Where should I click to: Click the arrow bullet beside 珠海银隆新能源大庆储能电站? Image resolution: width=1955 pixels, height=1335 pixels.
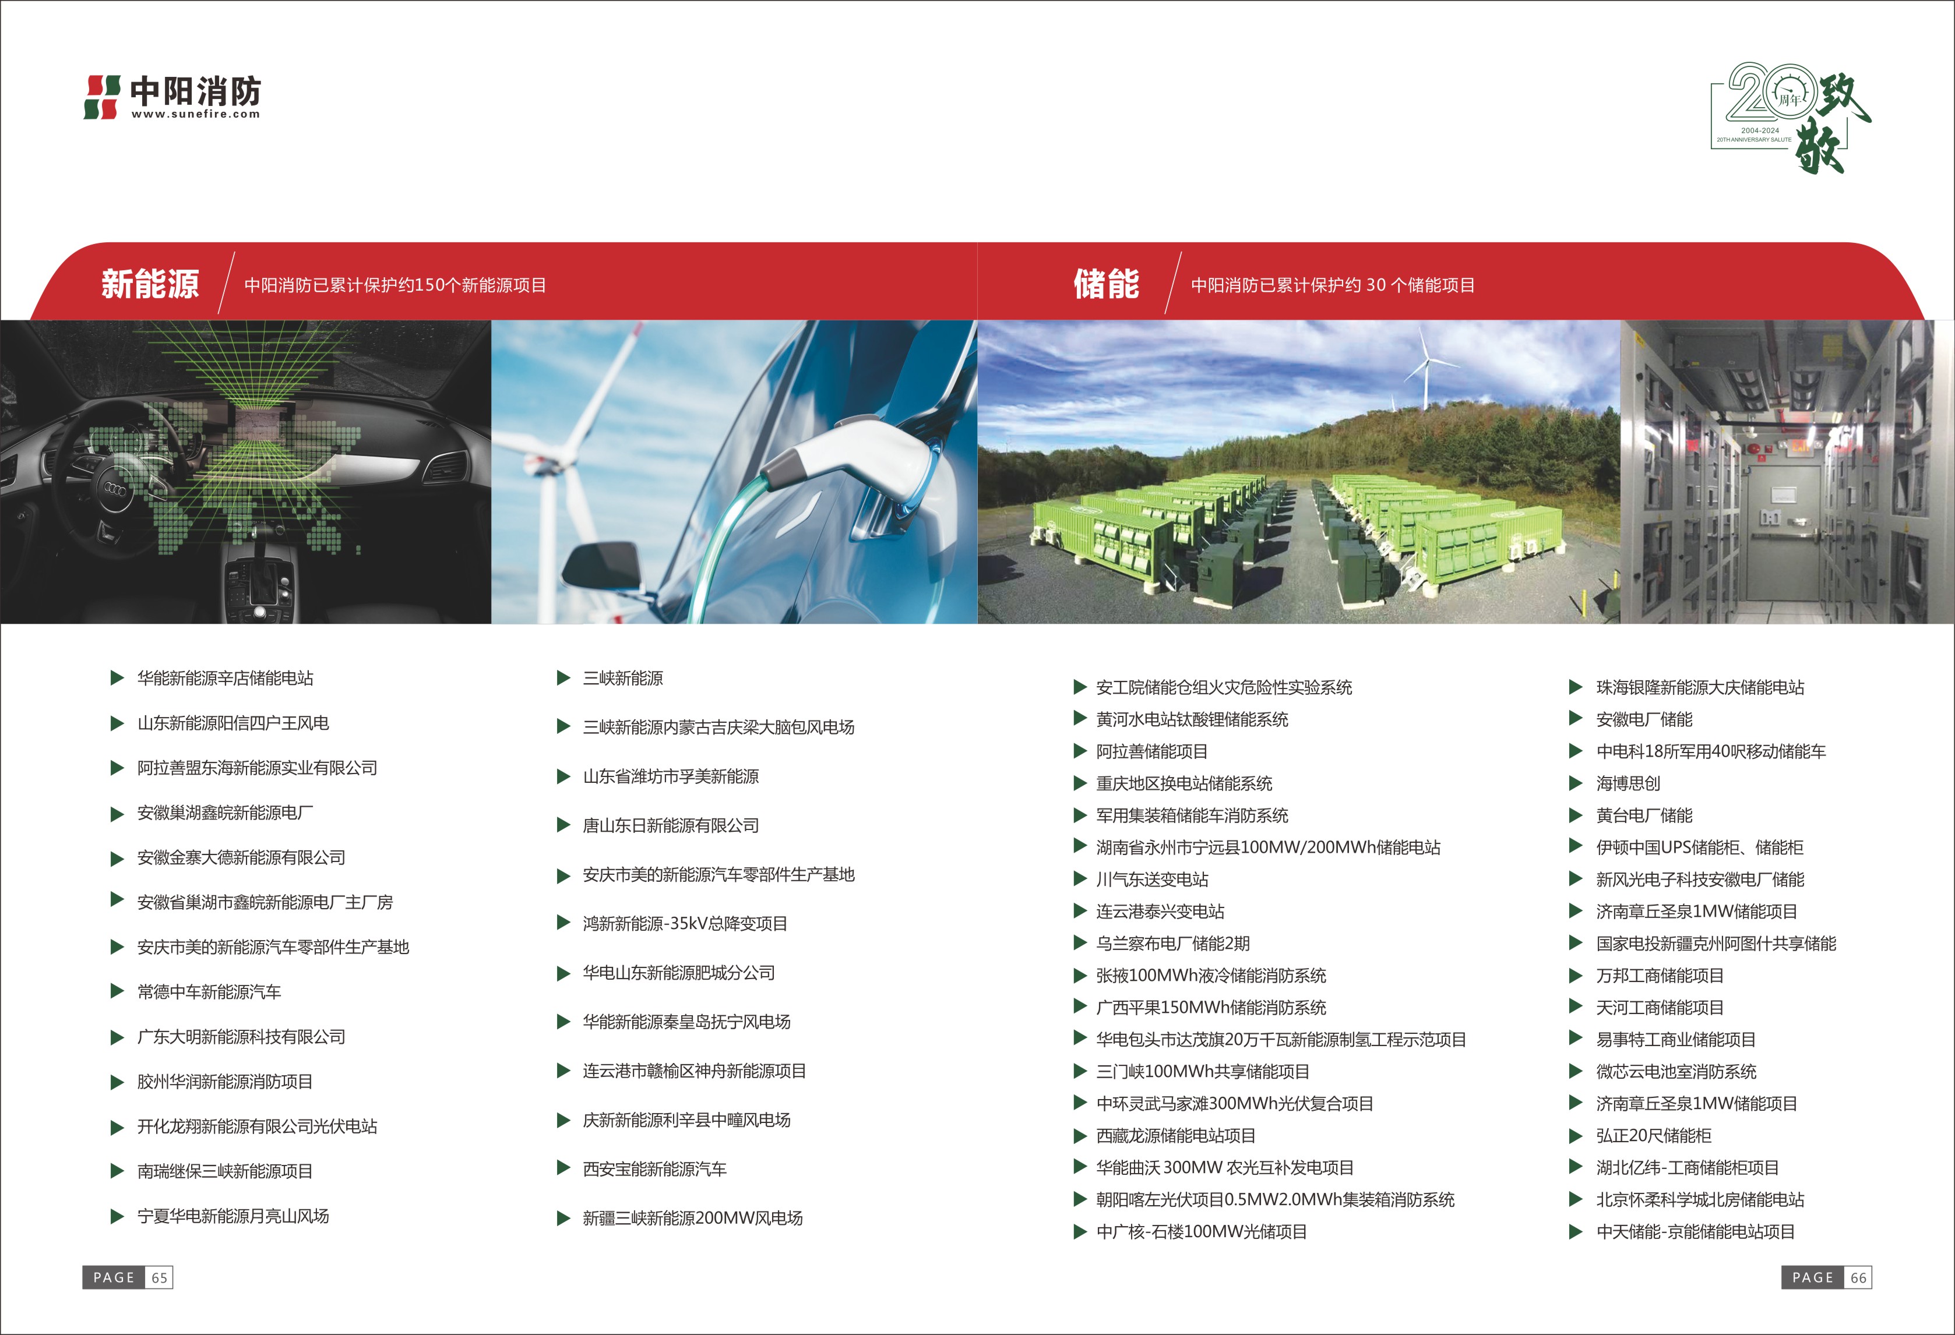[1576, 688]
